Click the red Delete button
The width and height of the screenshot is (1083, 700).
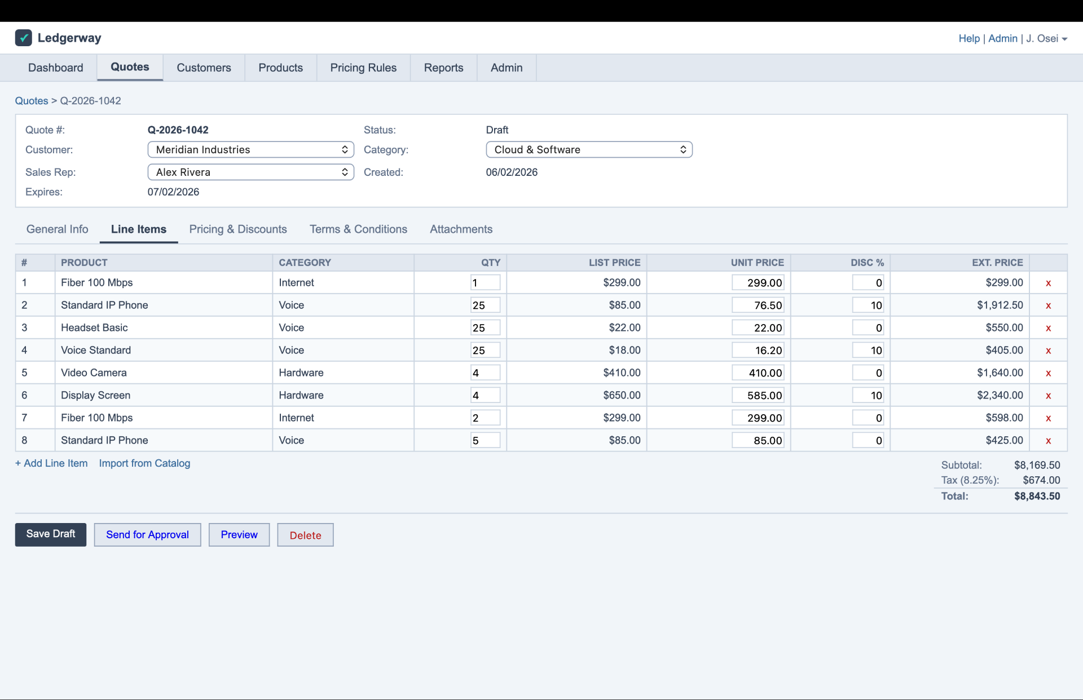tap(305, 535)
